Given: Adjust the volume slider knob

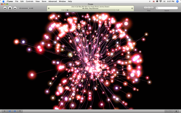Looking at the screenshot, I should click(28, 8).
